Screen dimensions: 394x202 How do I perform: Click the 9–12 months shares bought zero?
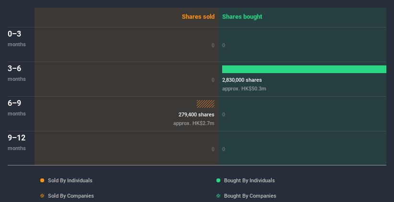(x=224, y=149)
